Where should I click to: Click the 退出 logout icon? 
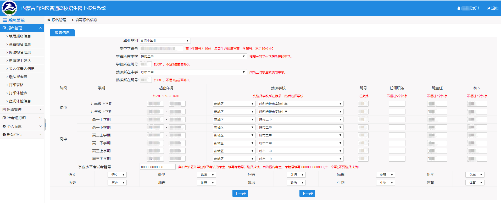(488, 8)
